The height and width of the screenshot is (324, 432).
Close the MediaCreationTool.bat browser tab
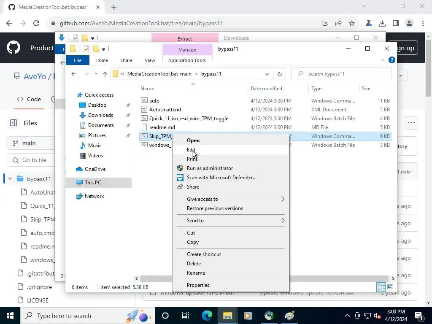(x=98, y=7)
